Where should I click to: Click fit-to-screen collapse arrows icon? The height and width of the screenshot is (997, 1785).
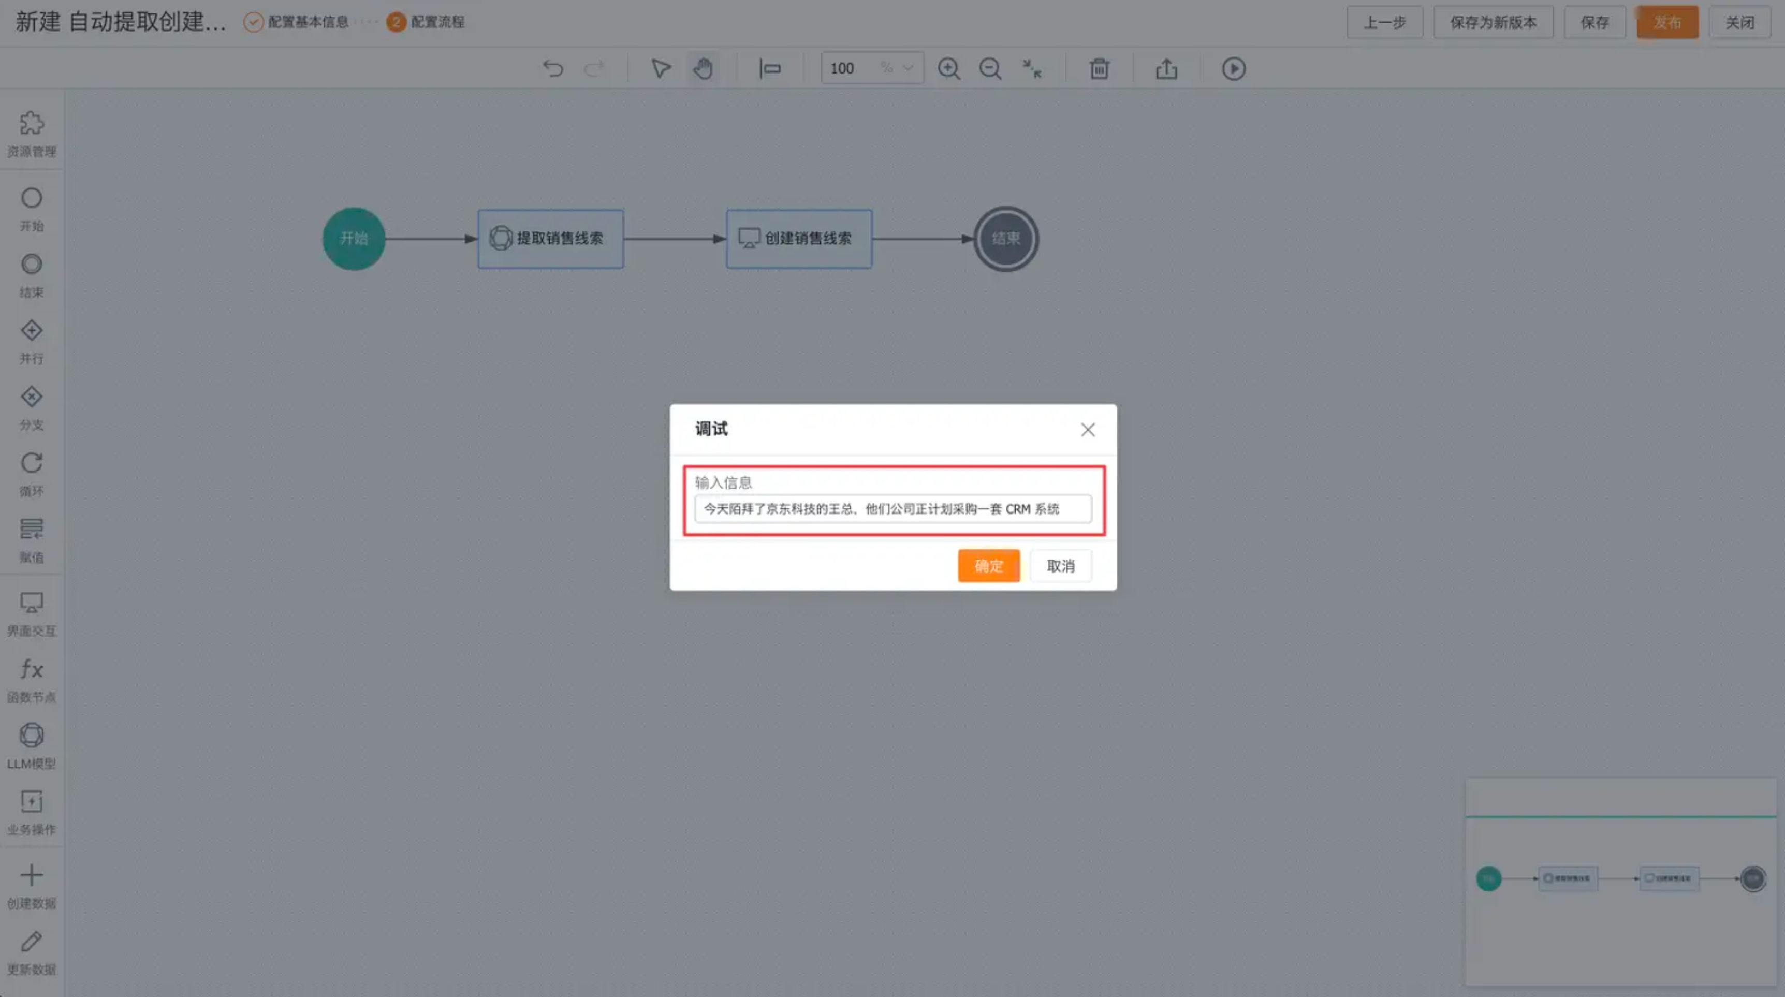point(1032,69)
